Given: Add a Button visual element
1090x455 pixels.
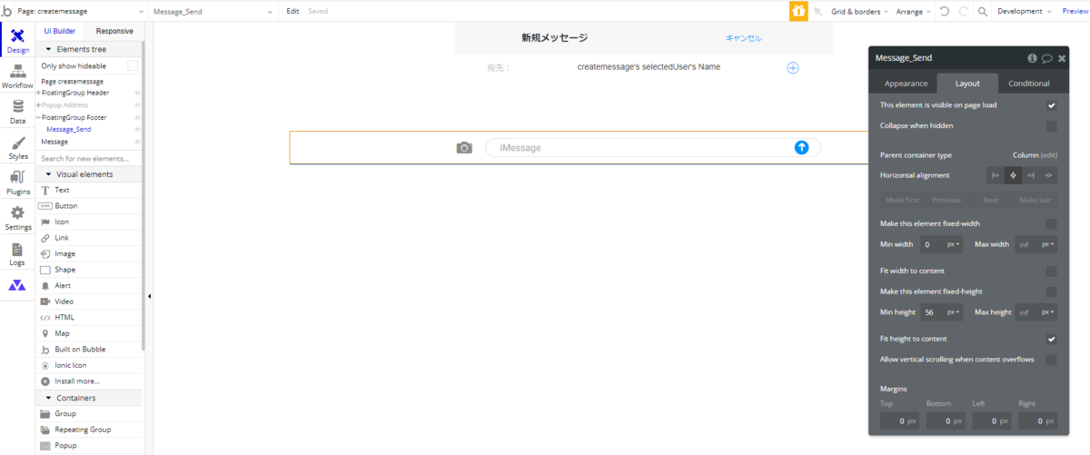Looking at the screenshot, I should click(89, 206).
